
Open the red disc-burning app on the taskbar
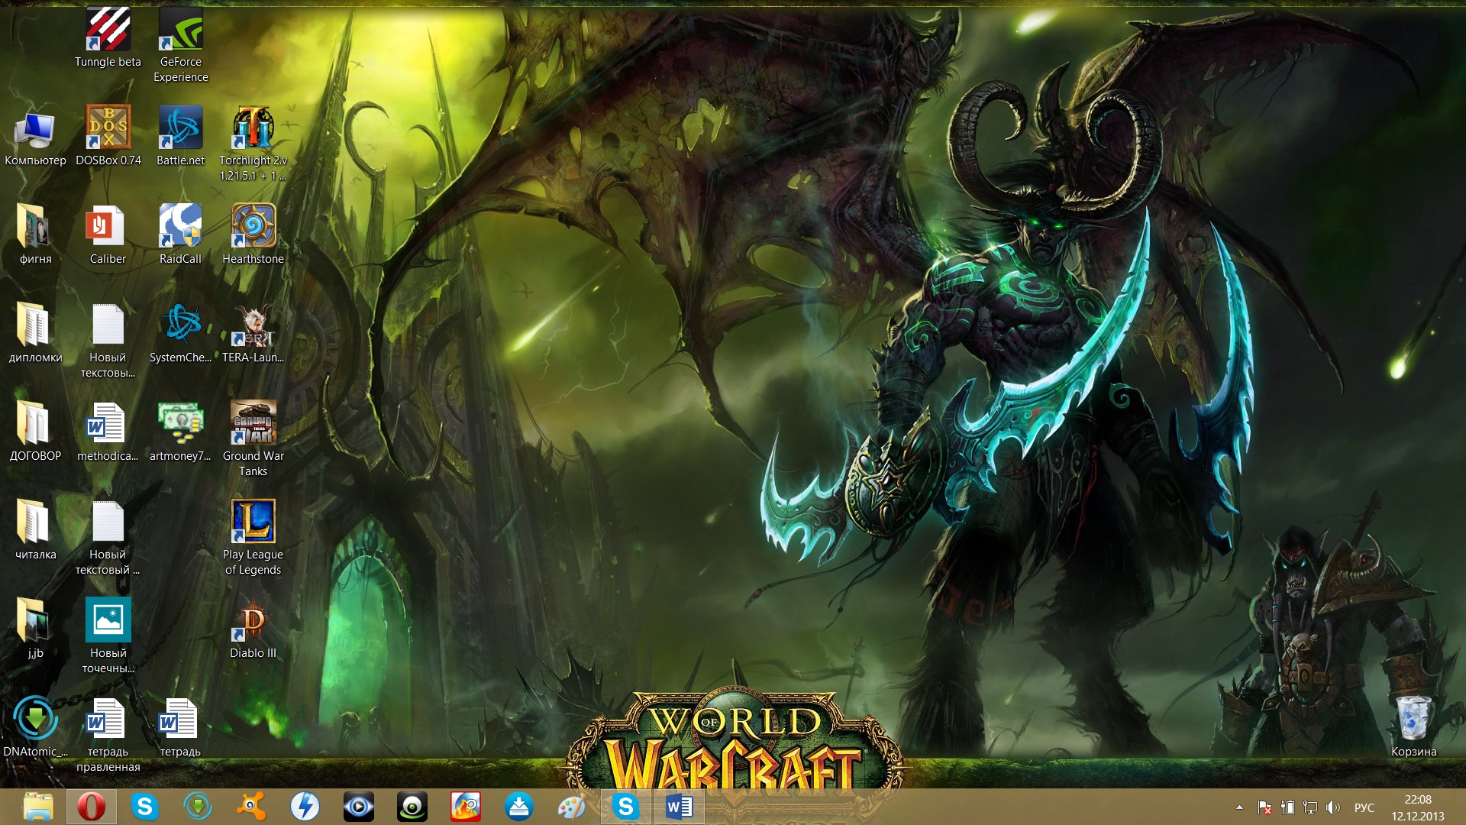[x=465, y=807]
